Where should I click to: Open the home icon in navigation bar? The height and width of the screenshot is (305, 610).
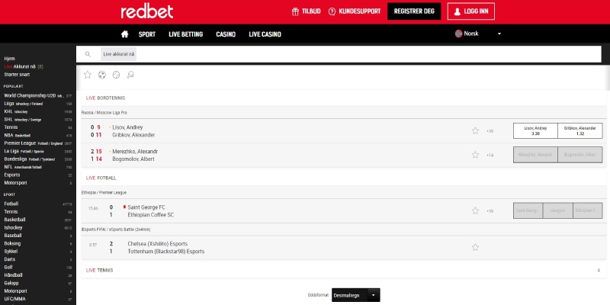coord(124,34)
